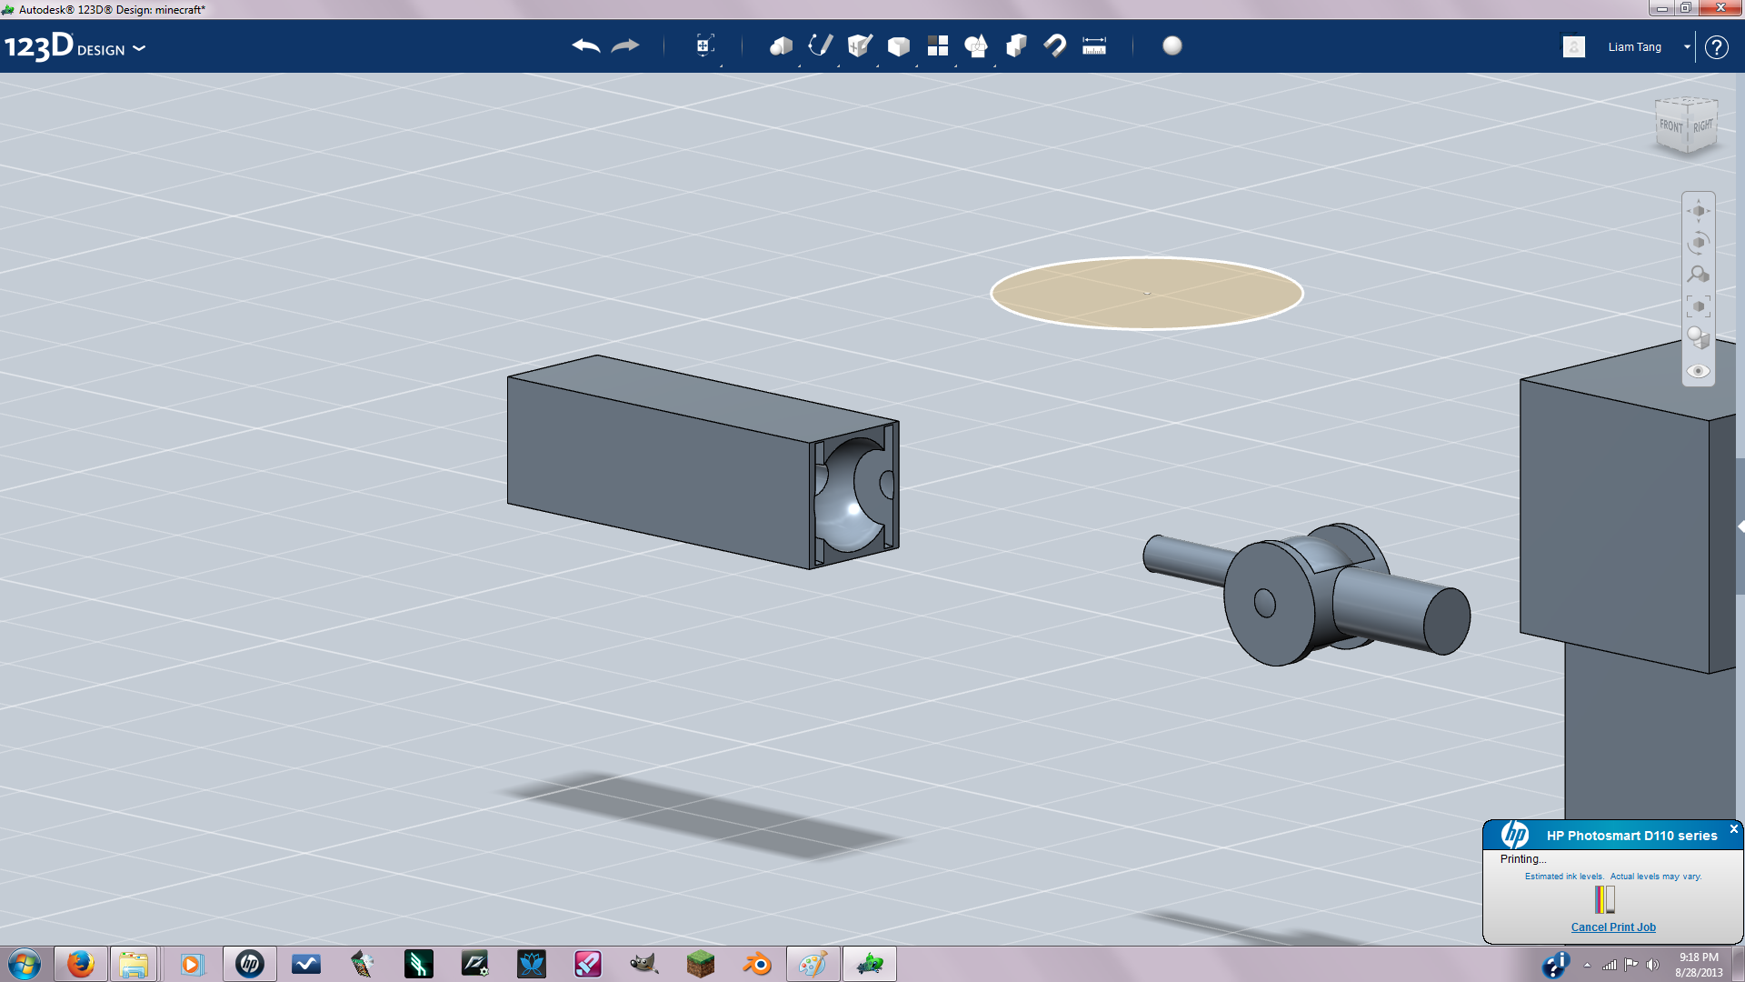1745x982 pixels.
Task: Click the user avatar icon
Action: [x=1574, y=46]
